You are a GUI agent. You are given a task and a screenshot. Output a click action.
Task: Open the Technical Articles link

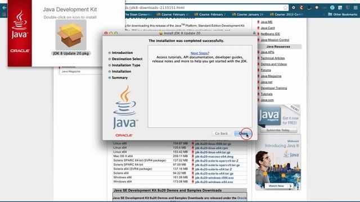pos(272,58)
